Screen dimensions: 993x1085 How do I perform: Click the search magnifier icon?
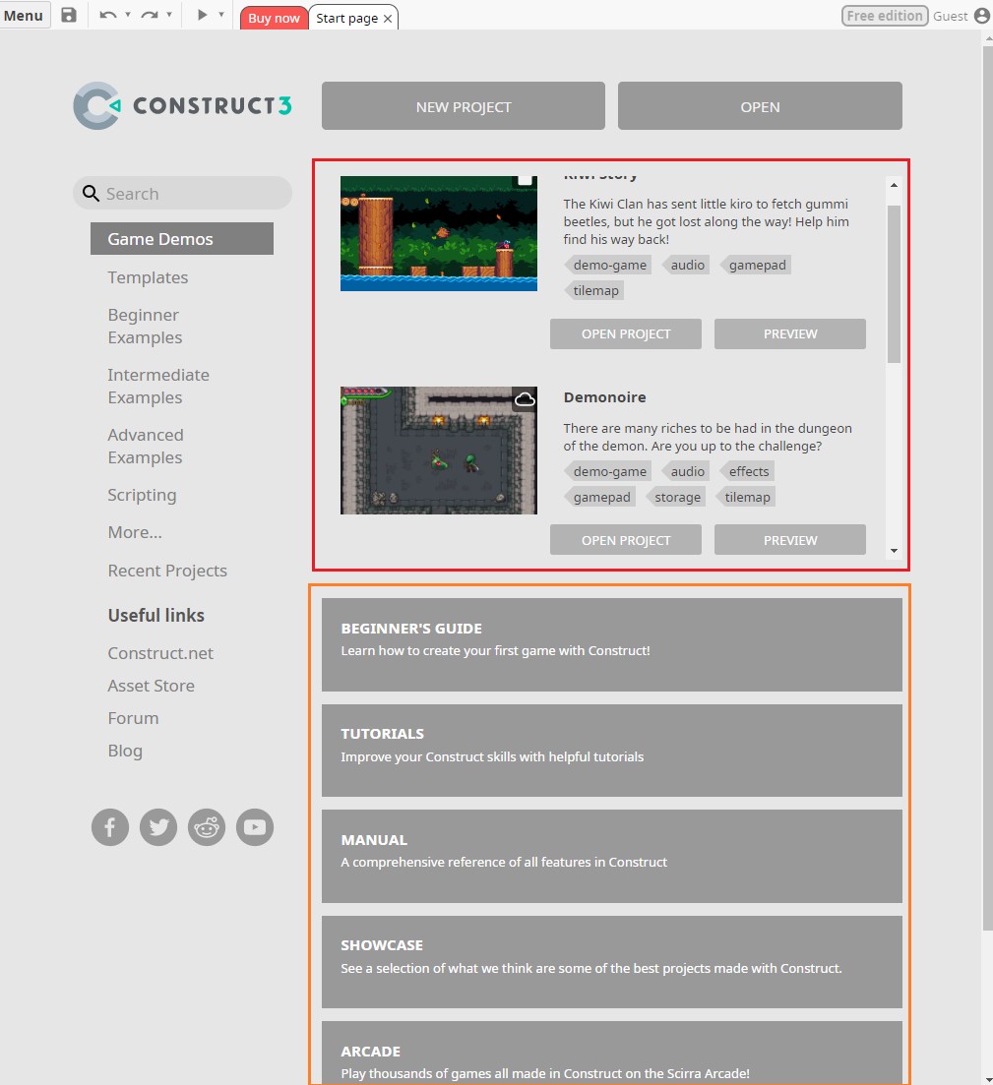point(91,193)
